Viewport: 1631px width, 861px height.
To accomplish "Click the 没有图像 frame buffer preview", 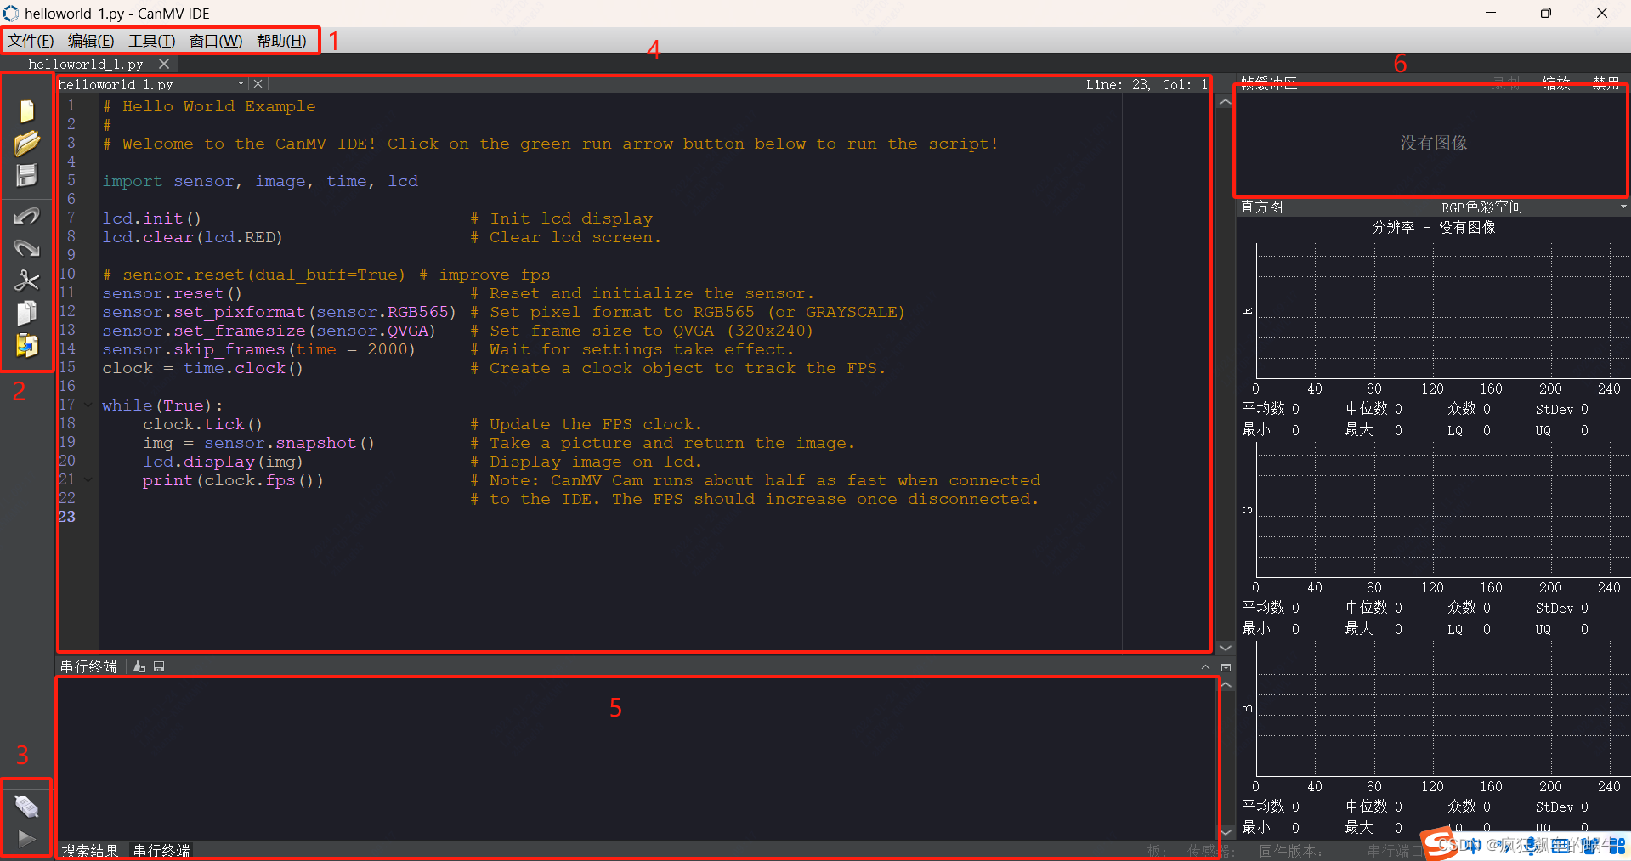I will point(1433,143).
